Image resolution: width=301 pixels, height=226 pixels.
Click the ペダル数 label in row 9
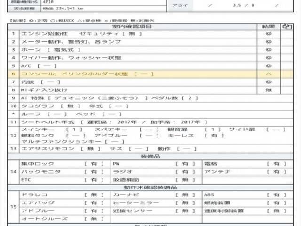(165, 98)
